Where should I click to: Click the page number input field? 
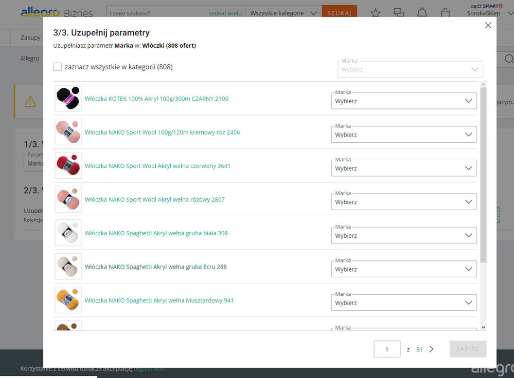tap(387, 349)
